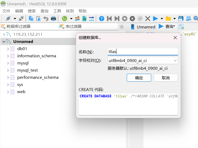Expand the performance_schema database
198x148 pixels.
tap(8, 77)
